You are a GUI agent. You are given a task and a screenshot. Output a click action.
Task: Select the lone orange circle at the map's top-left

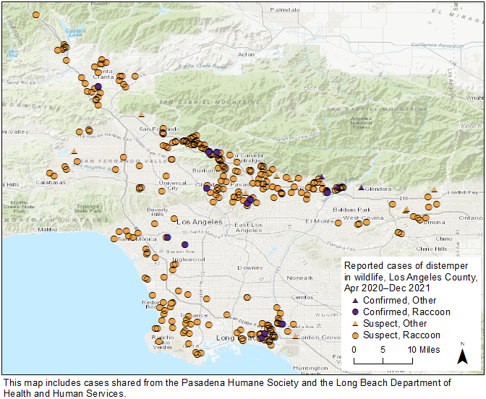click(x=36, y=15)
